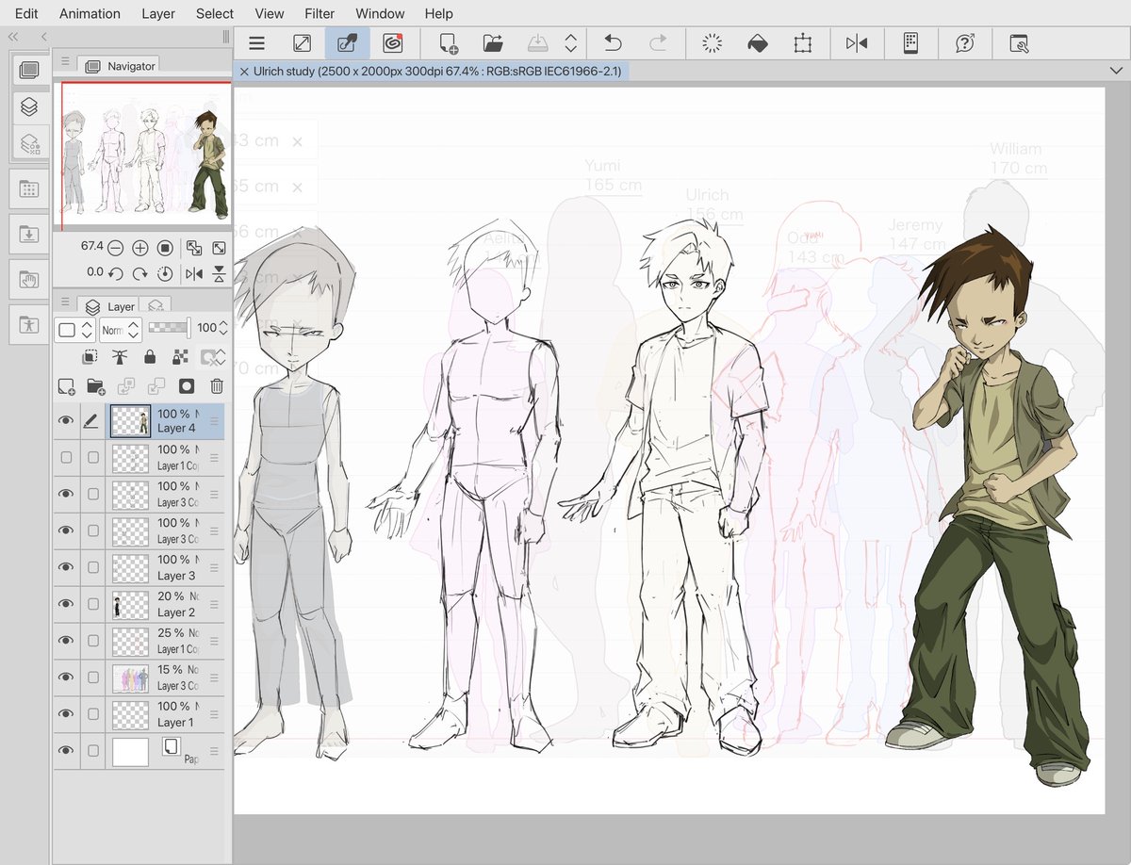The height and width of the screenshot is (865, 1131).
Task: Open the download material icon in the left dock
Action: coord(29,234)
